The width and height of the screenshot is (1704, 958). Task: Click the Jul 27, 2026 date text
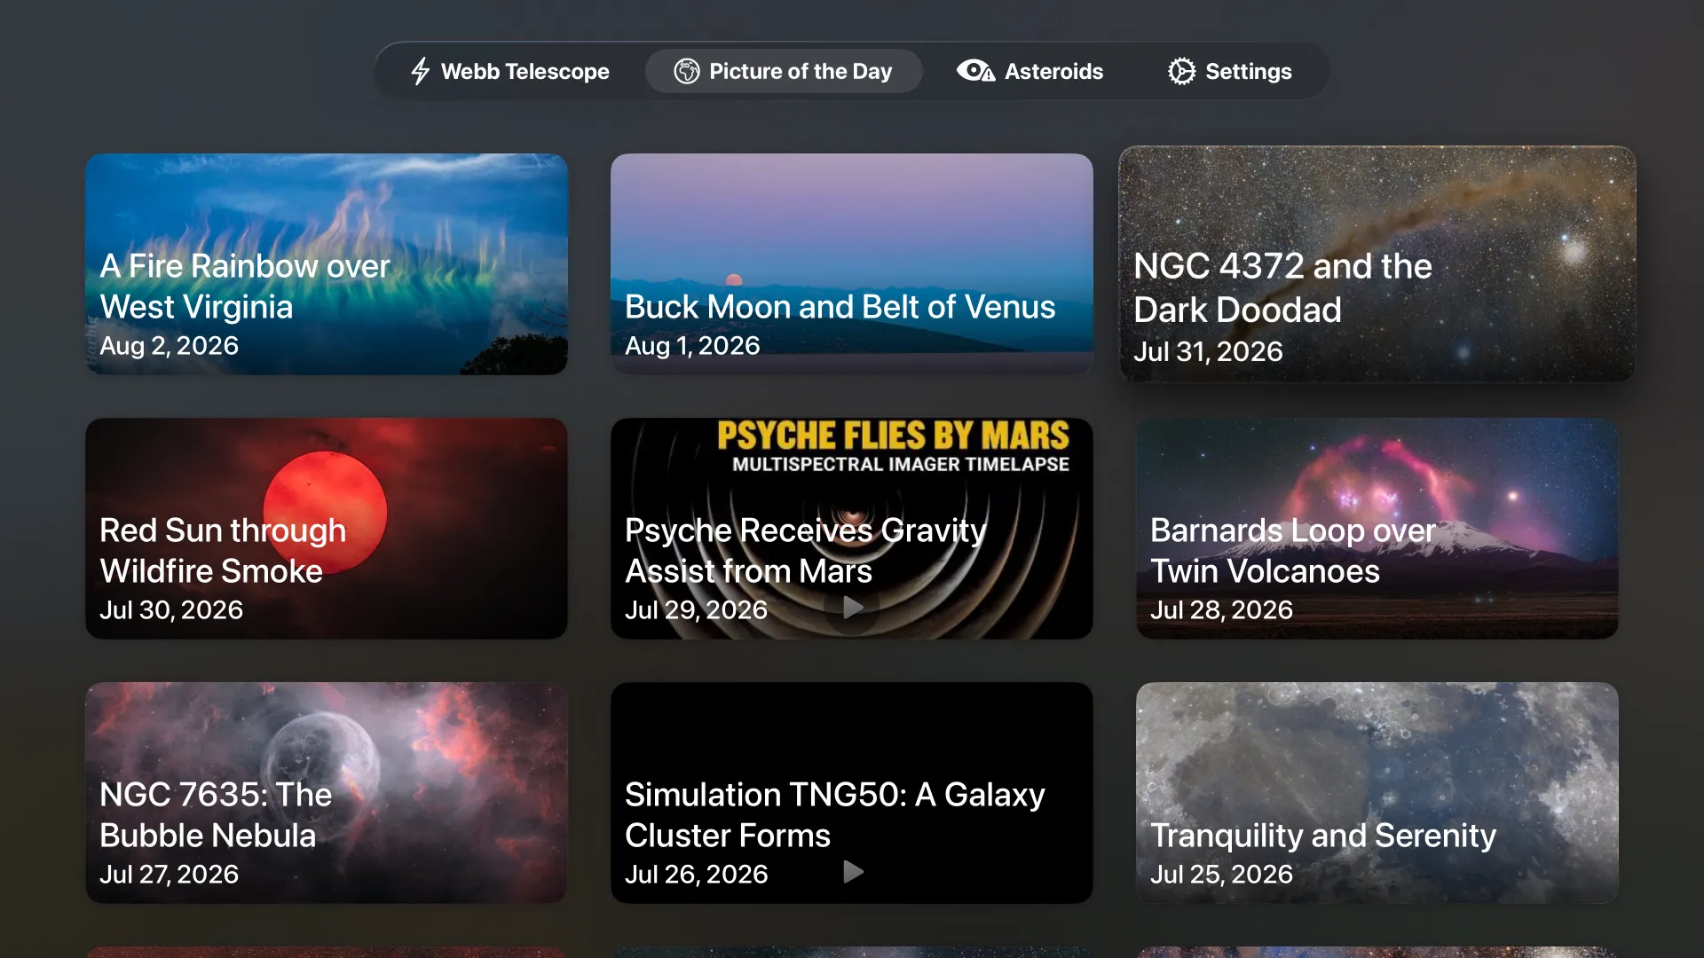pos(169,875)
